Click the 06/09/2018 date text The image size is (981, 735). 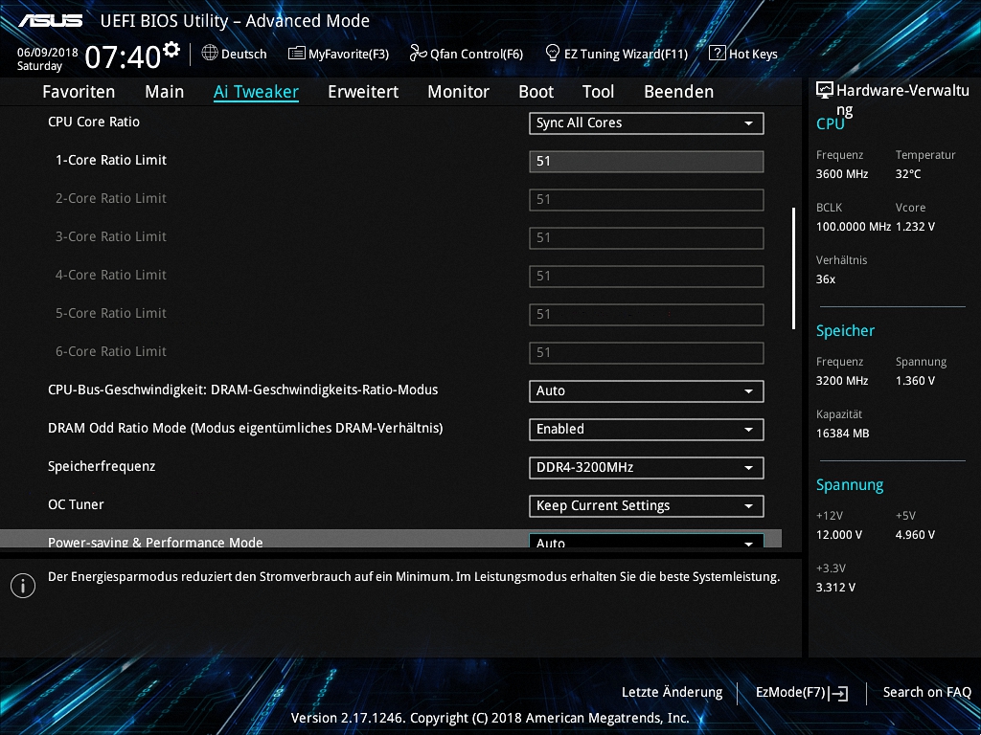click(48, 53)
